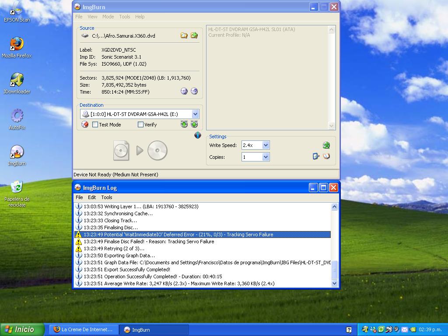The width and height of the screenshot is (448, 336).
Task: Click the mail envelope tray icon
Action: point(405,330)
